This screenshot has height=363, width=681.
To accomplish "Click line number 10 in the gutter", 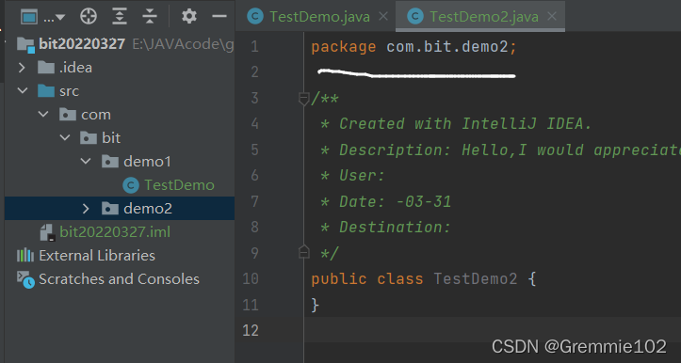I will (x=251, y=278).
